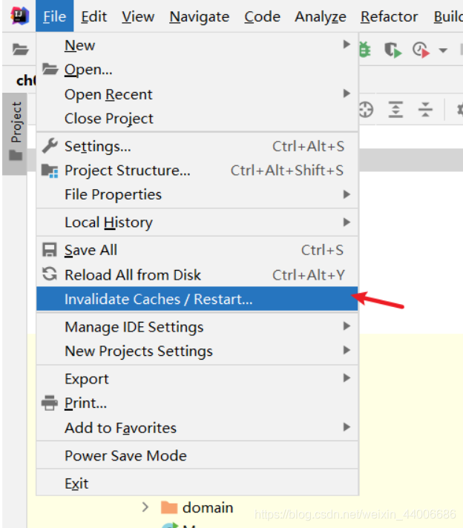Open the Refactor menu
This screenshot has height=528, width=463.
[390, 16]
